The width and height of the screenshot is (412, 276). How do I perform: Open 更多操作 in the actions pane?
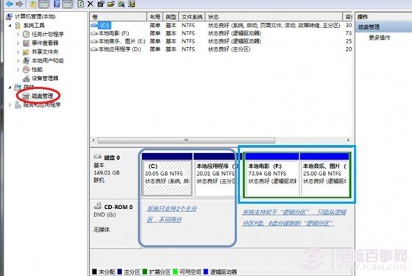[379, 38]
